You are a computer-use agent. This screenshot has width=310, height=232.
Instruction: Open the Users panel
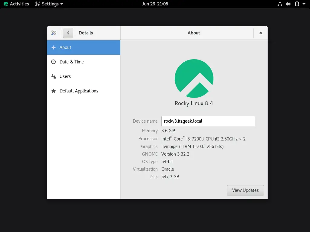click(x=84, y=76)
